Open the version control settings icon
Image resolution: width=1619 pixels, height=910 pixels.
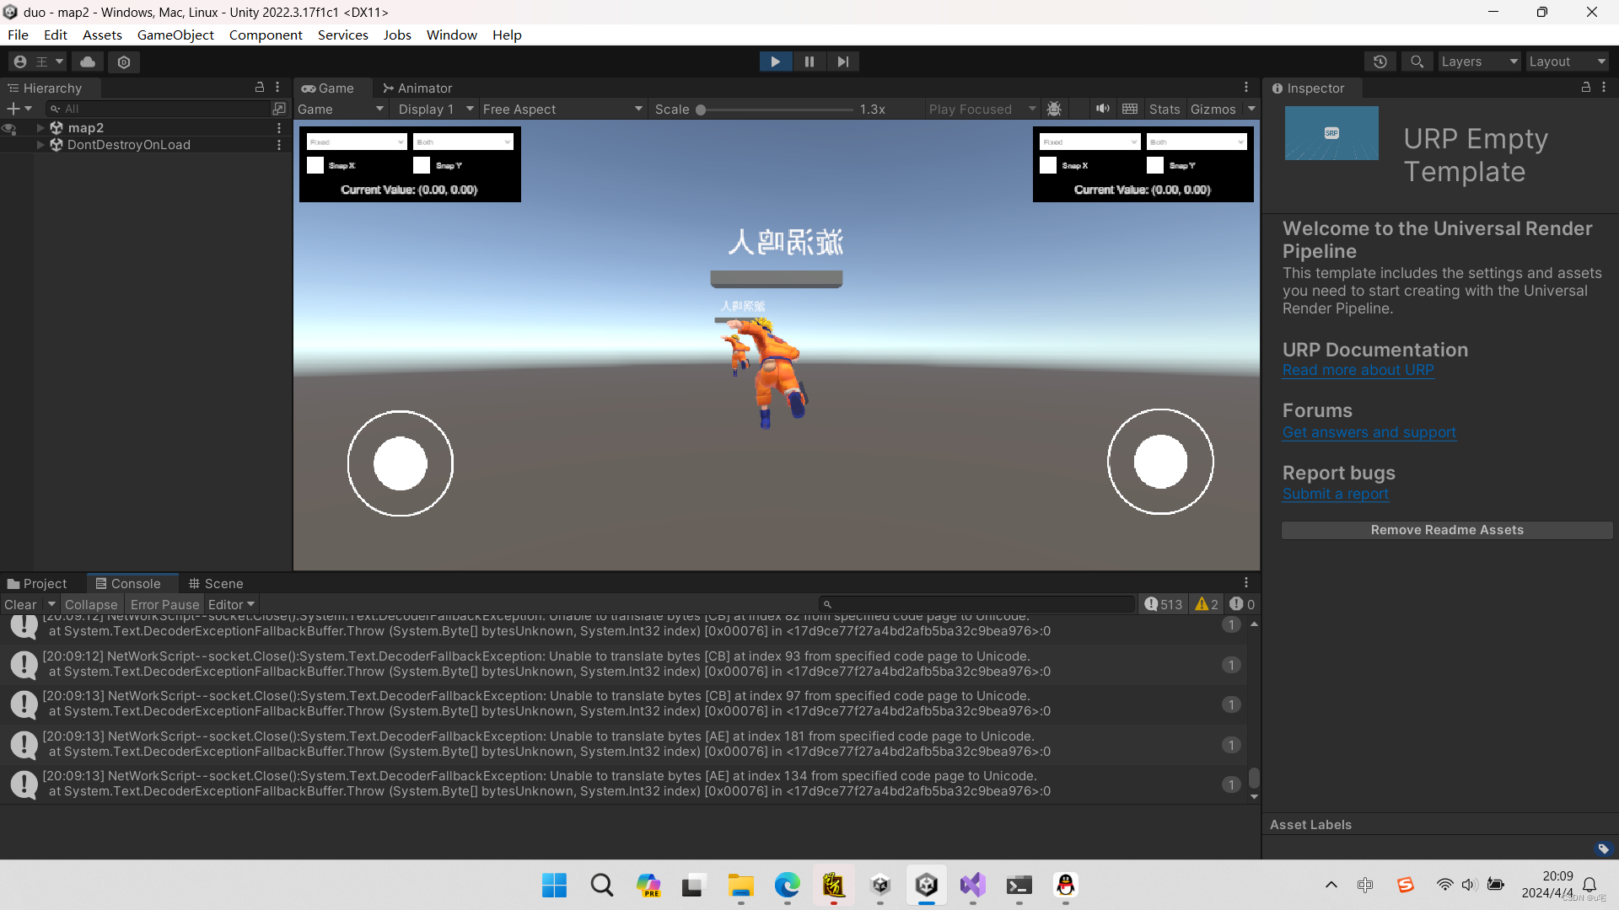pyautogui.click(x=124, y=62)
